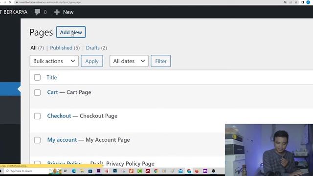
Task: Tick the checkbox for Checkout page
Action: click(x=37, y=116)
